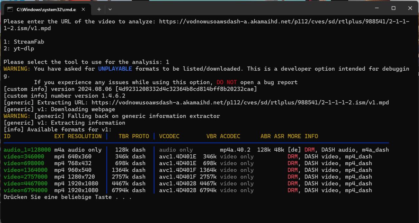Click the video=6794000 format ID
The height and width of the screenshot is (223, 419).
(x=26, y=190)
